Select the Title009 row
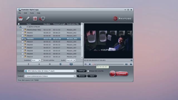 (x=49, y=54)
